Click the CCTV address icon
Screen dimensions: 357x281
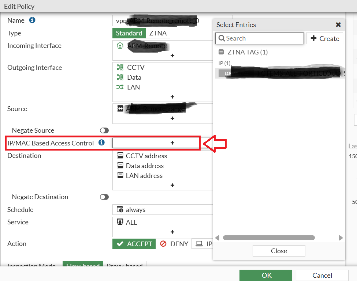(120, 155)
